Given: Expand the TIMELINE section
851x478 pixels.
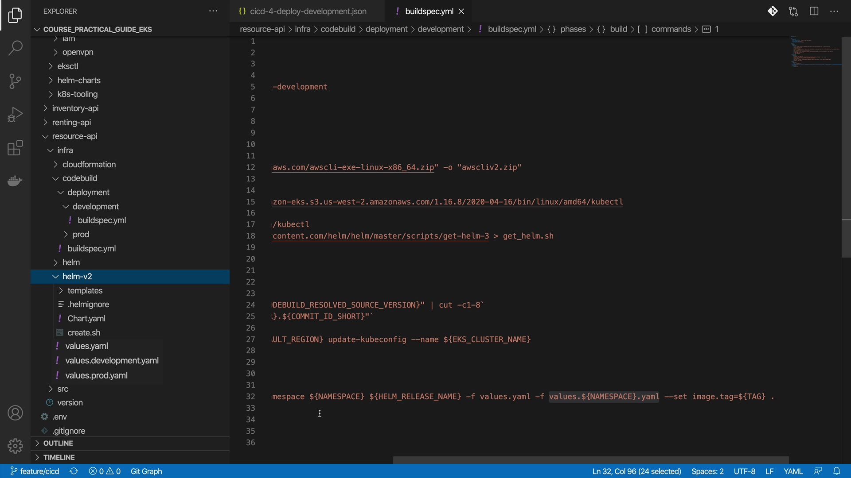Looking at the screenshot, I should click(59, 457).
